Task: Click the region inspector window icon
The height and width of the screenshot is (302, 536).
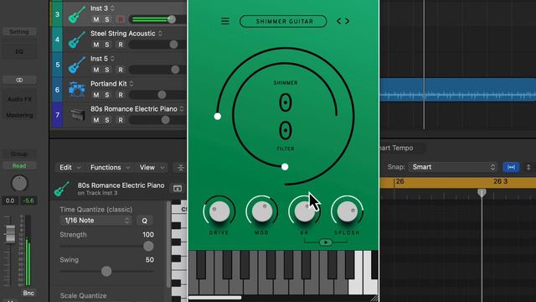Action: pyautogui.click(x=178, y=189)
